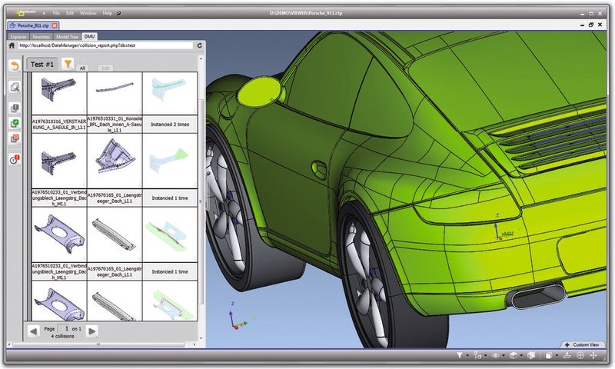Click the orange undo/back arrow in sidebar
The height and width of the screenshot is (369, 615).
(15, 65)
